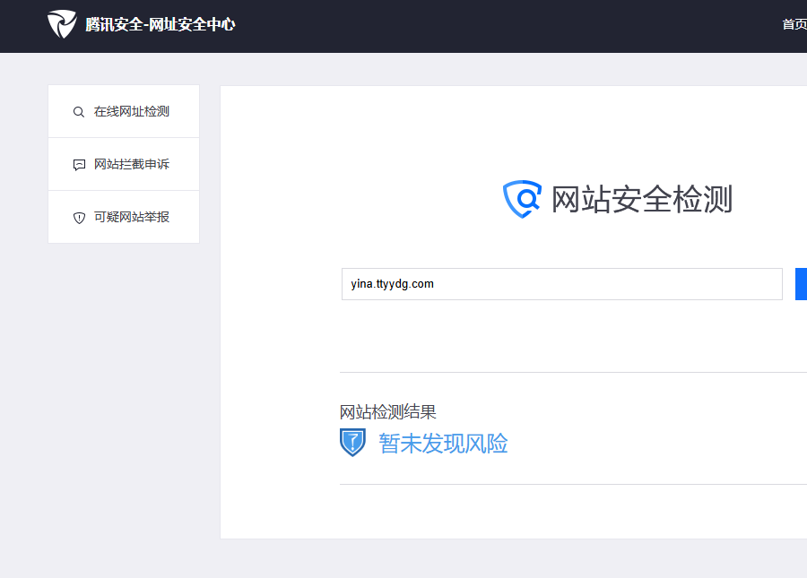Click the chat bubble icon beside 网站拦截申诉
The height and width of the screenshot is (578, 807).
pyautogui.click(x=79, y=165)
